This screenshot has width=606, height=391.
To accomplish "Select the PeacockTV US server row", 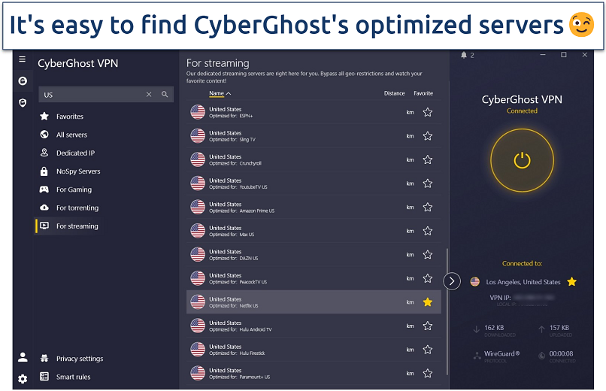I will coord(314,278).
